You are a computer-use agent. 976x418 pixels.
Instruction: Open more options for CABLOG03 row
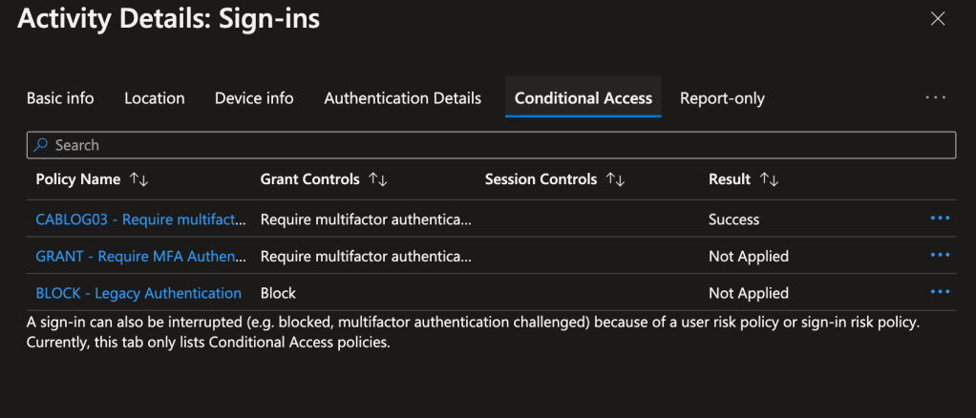coord(940,219)
